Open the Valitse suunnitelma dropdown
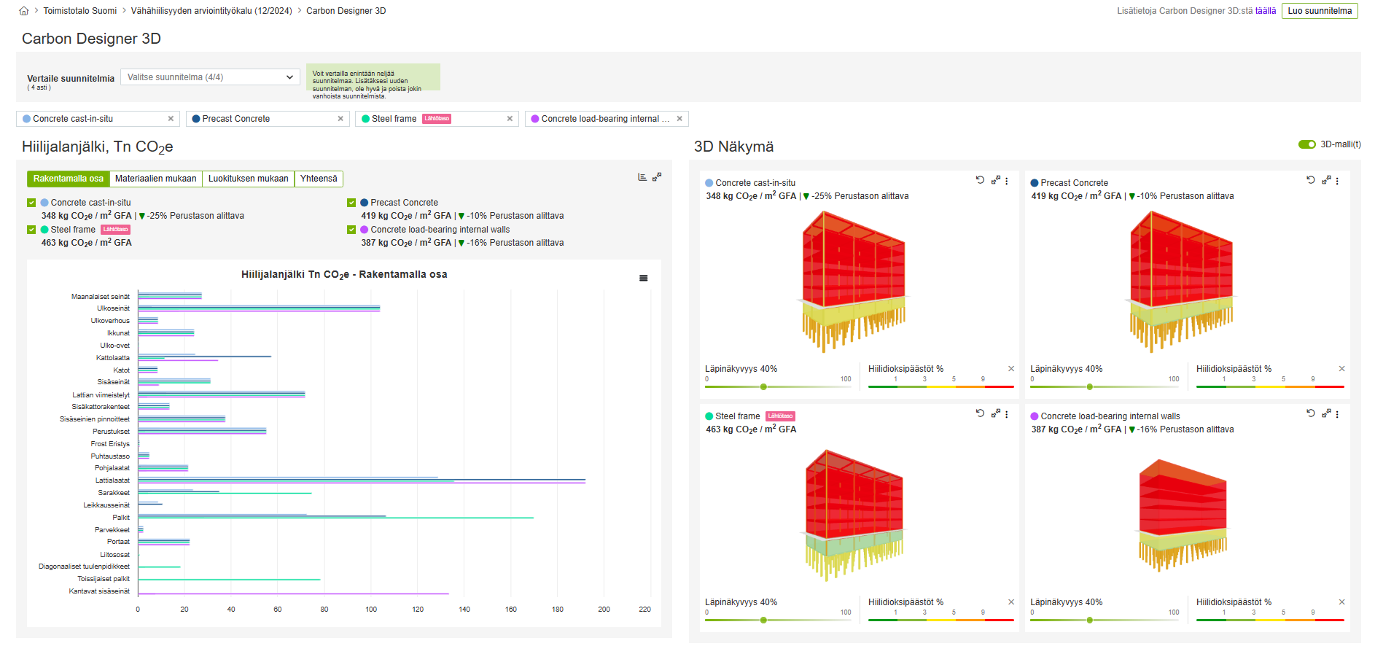 tap(210, 77)
